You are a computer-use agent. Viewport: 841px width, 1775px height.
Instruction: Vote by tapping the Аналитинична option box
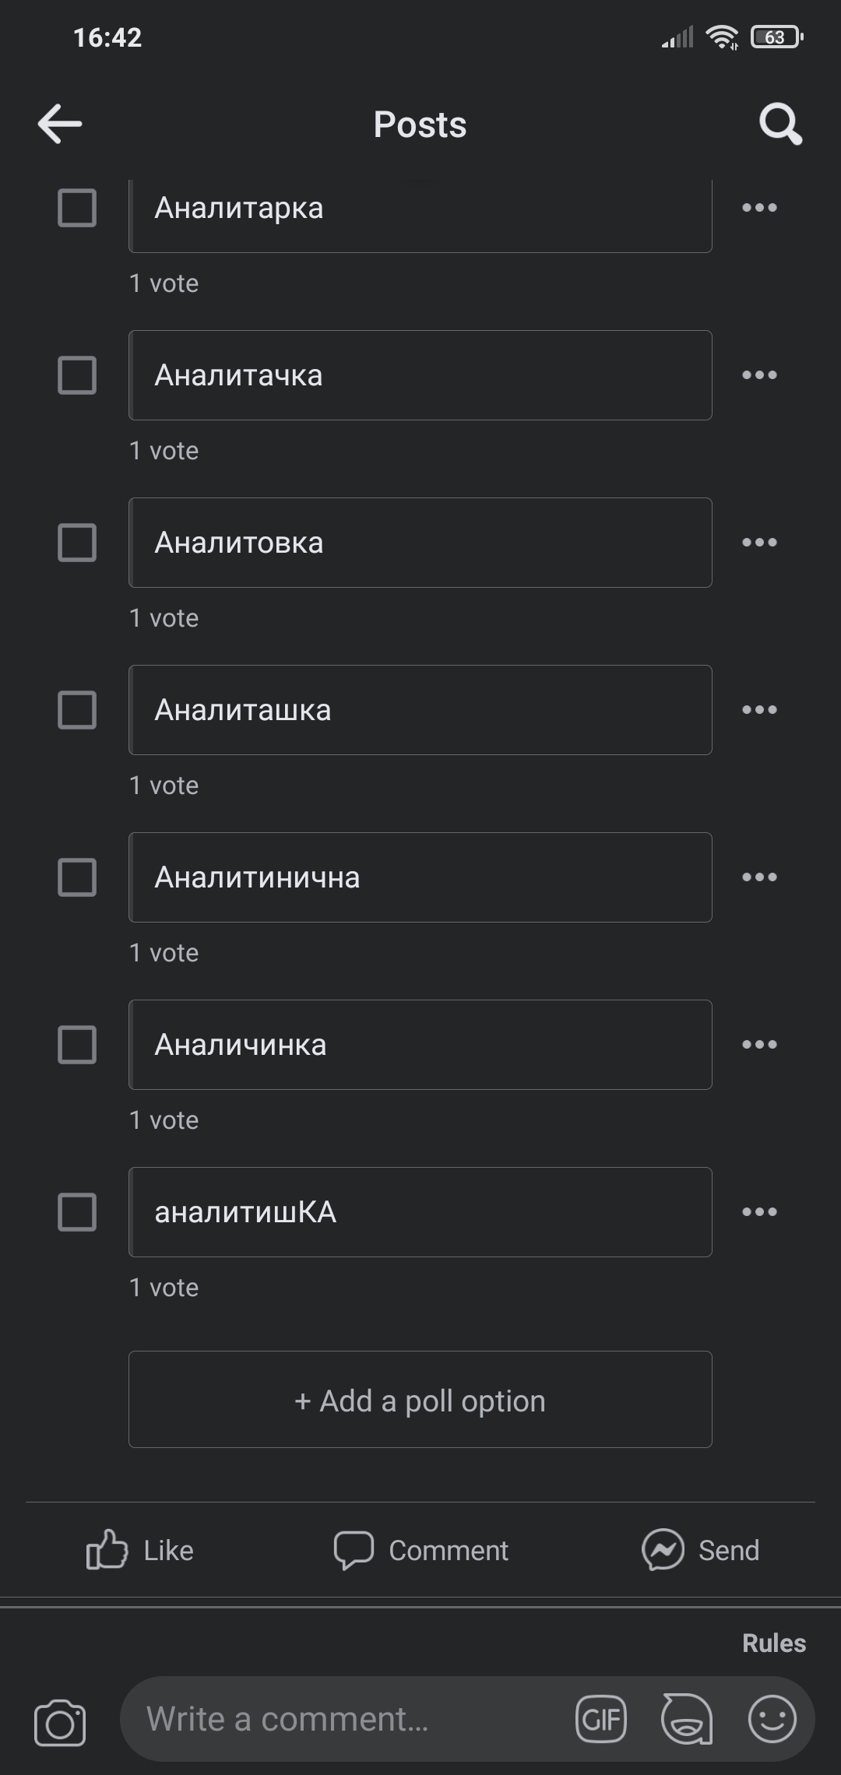420,877
